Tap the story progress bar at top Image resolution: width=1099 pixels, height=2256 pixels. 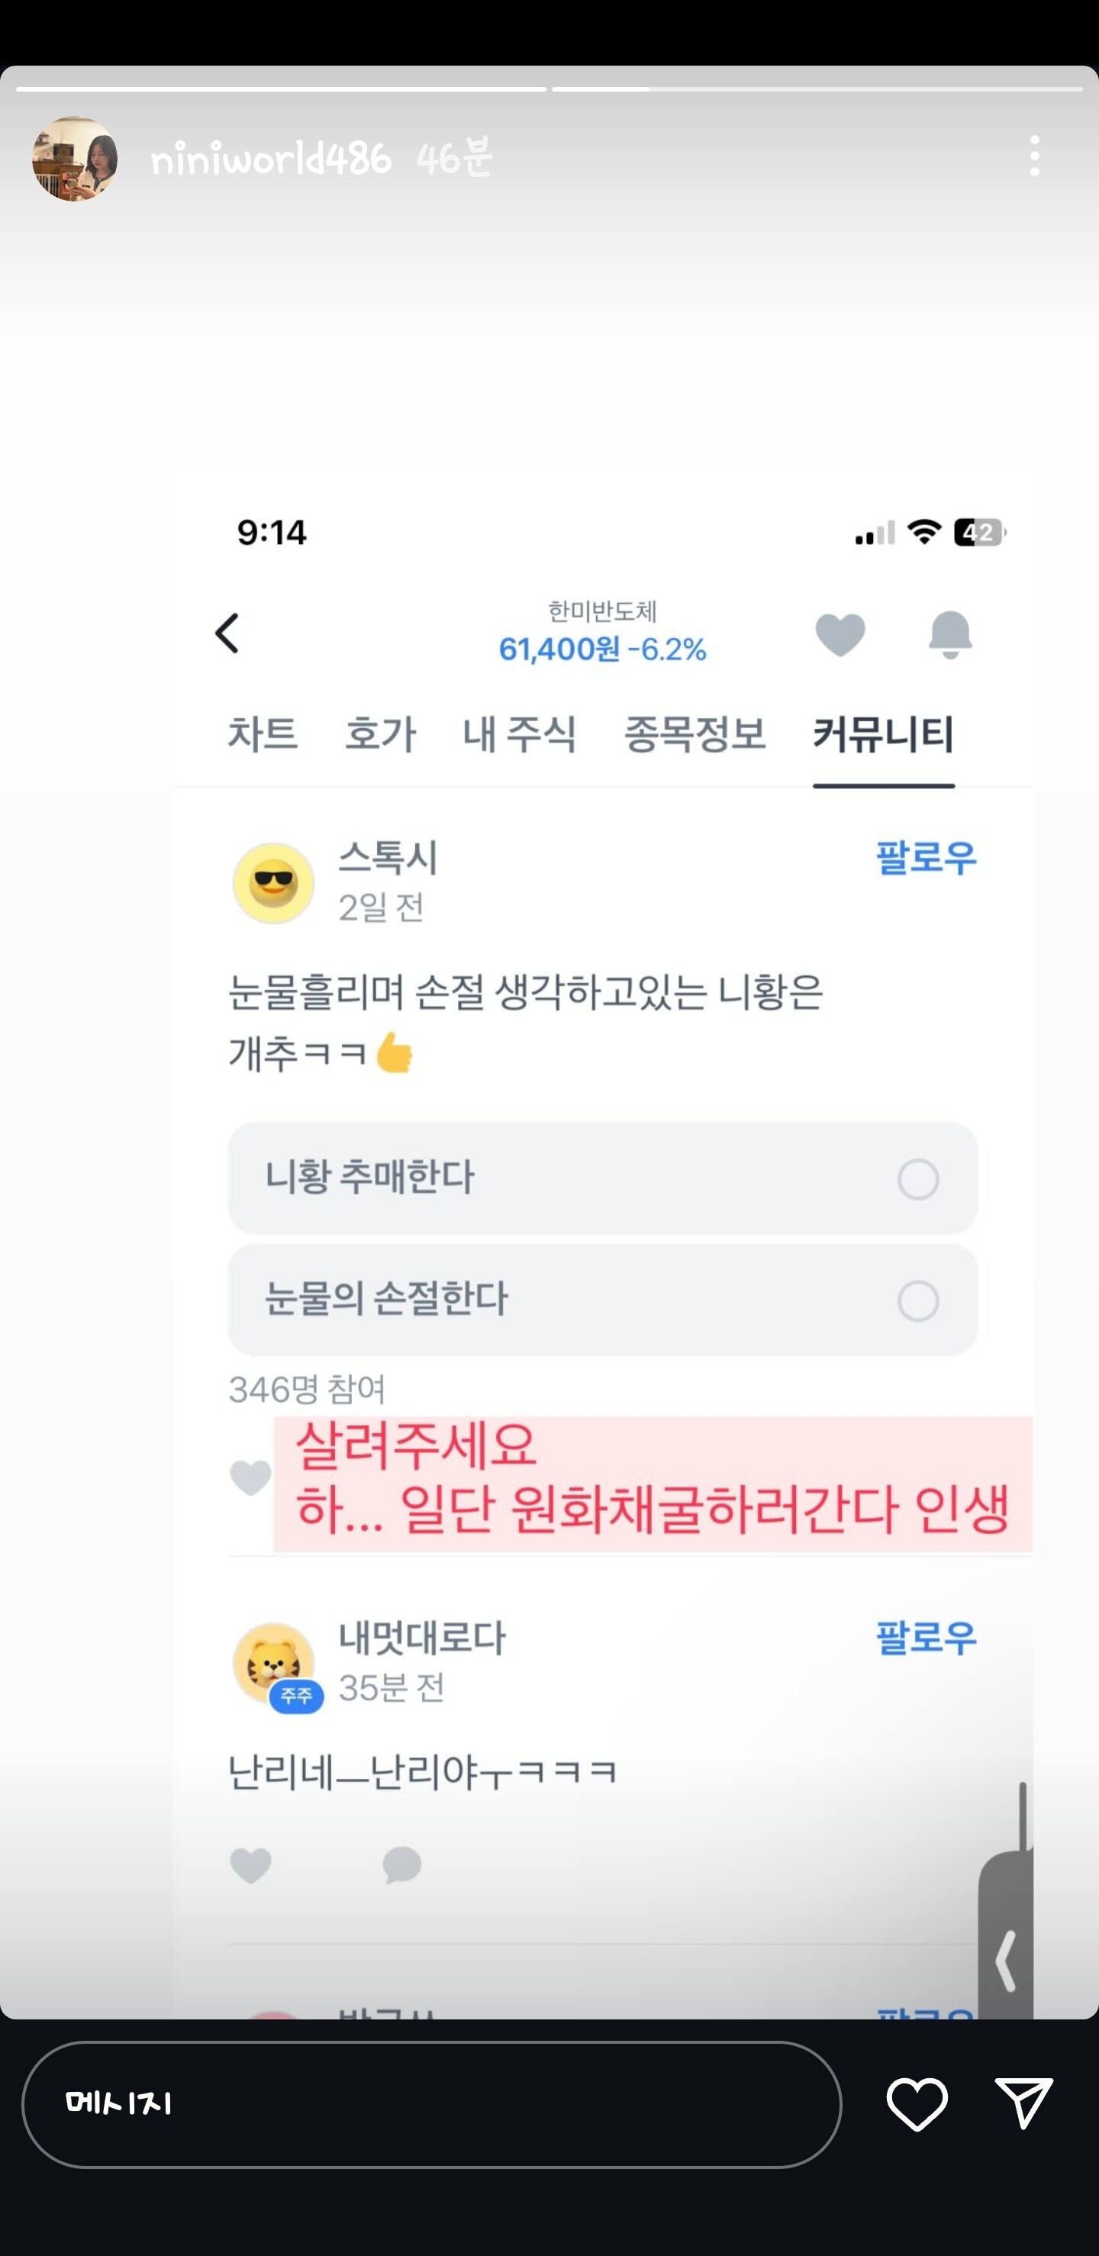pyautogui.click(x=549, y=89)
